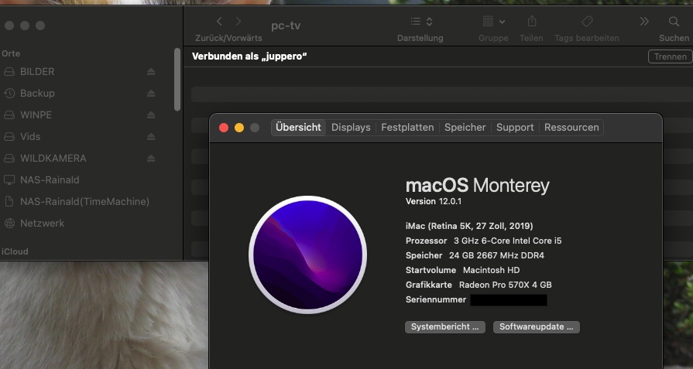Screen dimensions: 693x369
Task: Click the pc-tv window title
Action: (x=286, y=26)
